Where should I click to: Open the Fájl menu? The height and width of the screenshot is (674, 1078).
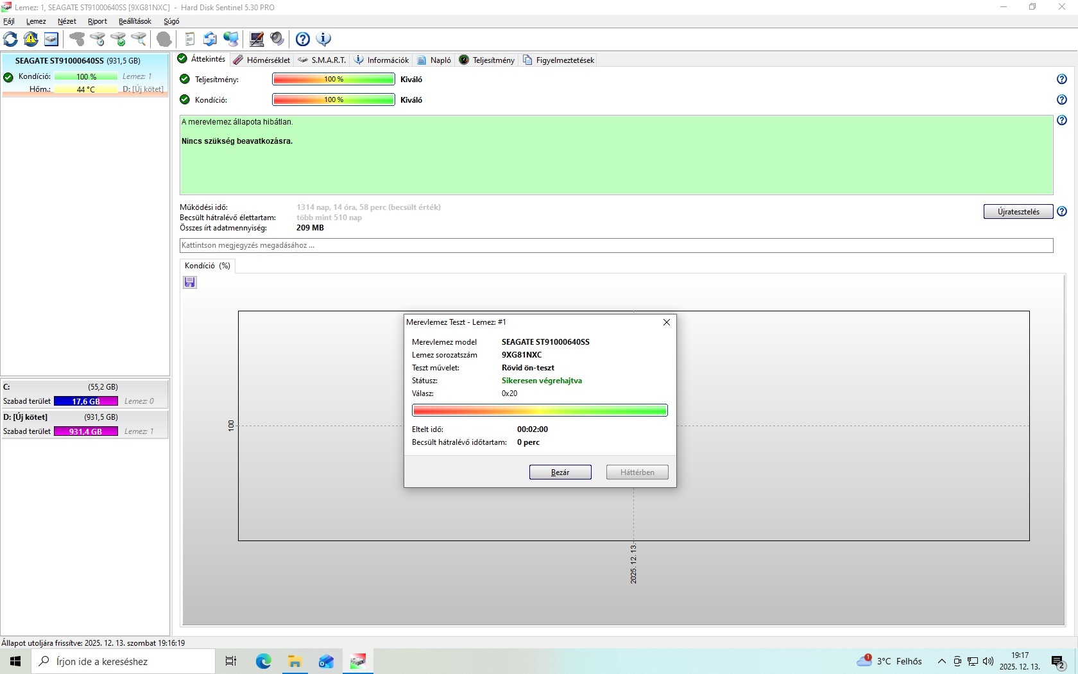9,21
